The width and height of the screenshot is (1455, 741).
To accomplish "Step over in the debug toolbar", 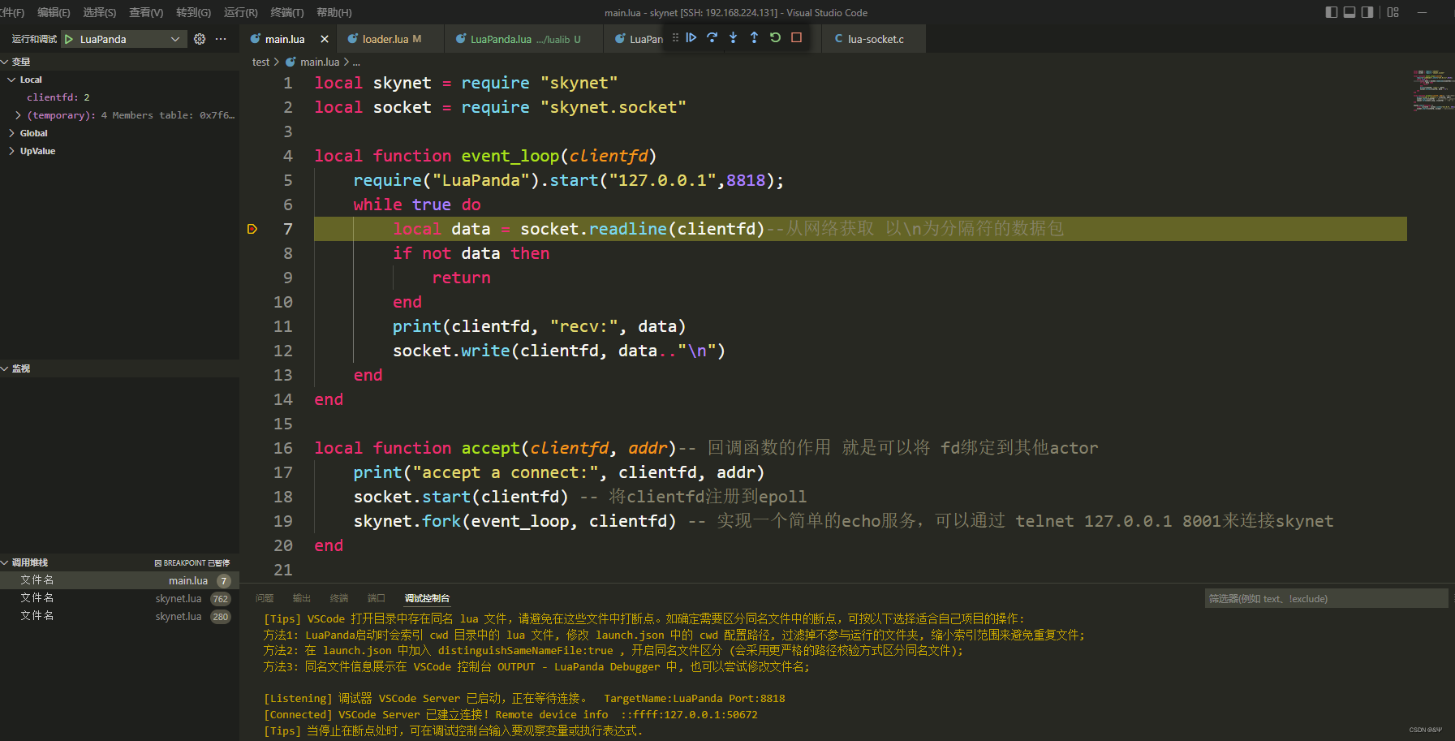I will click(712, 37).
